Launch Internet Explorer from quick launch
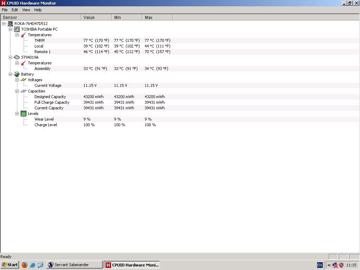Viewport: 360px width, 270px height. click(33, 265)
